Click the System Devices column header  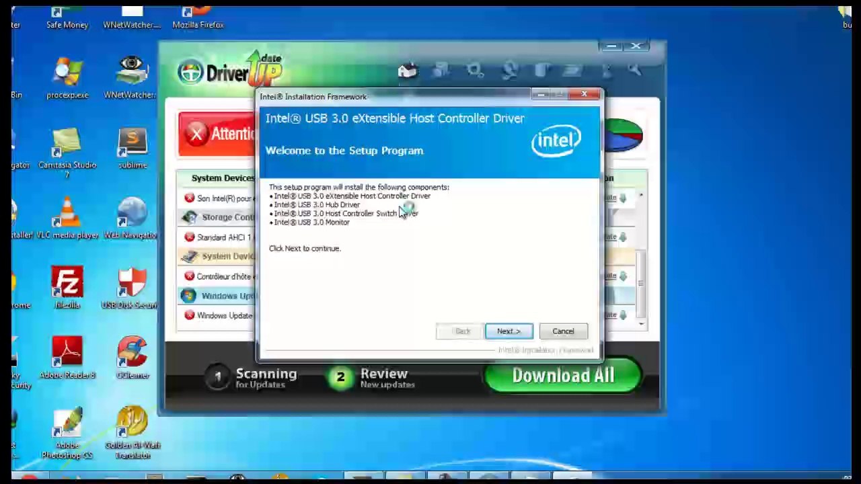point(222,178)
